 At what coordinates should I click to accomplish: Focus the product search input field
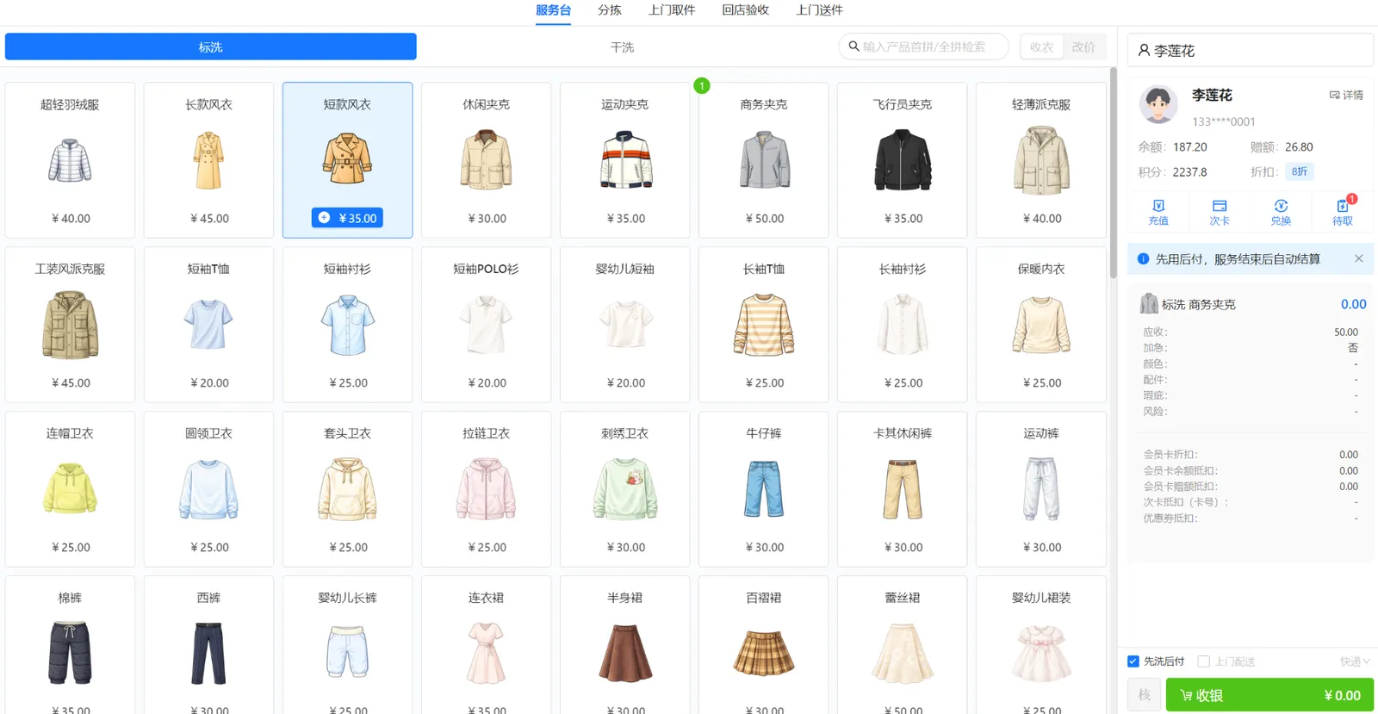coord(923,47)
